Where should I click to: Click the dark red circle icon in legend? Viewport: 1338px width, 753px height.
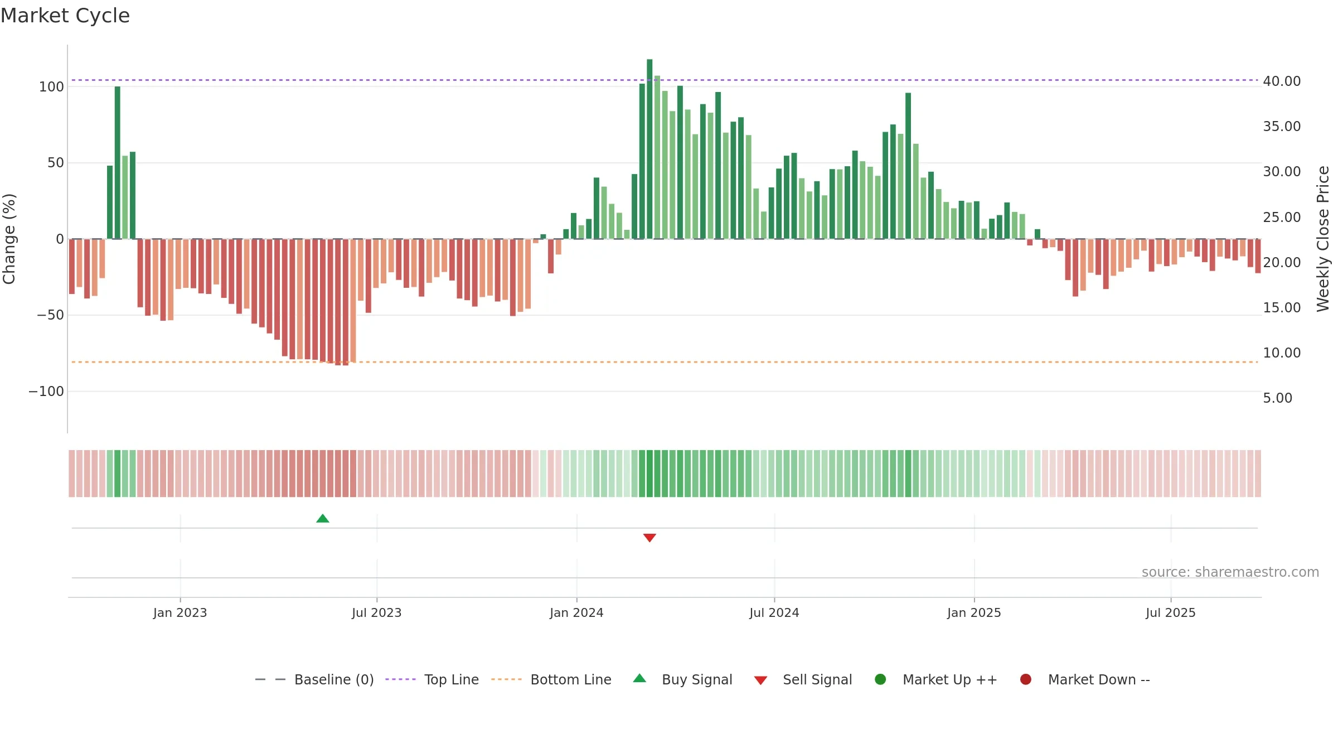pyautogui.click(x=1026, y=679)
